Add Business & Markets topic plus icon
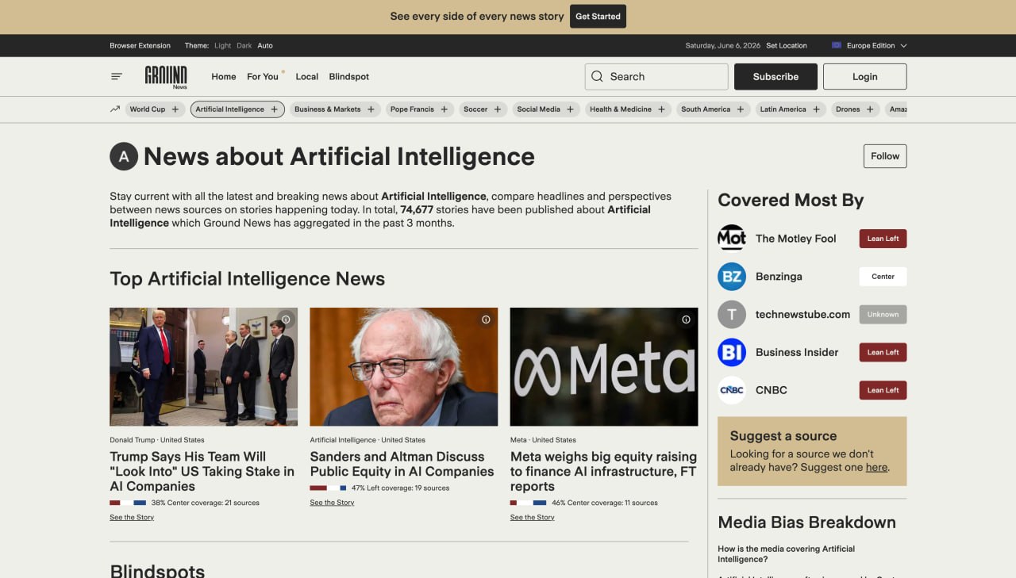The width and height of the screenshot is (1016, 578). 371,109
